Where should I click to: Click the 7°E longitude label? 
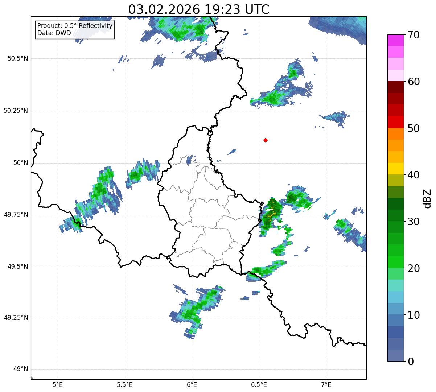(x=326, y=384)
